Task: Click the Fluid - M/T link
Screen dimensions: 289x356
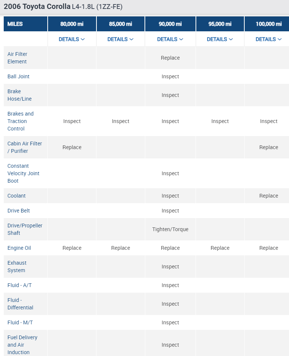Action: point(20,322)
